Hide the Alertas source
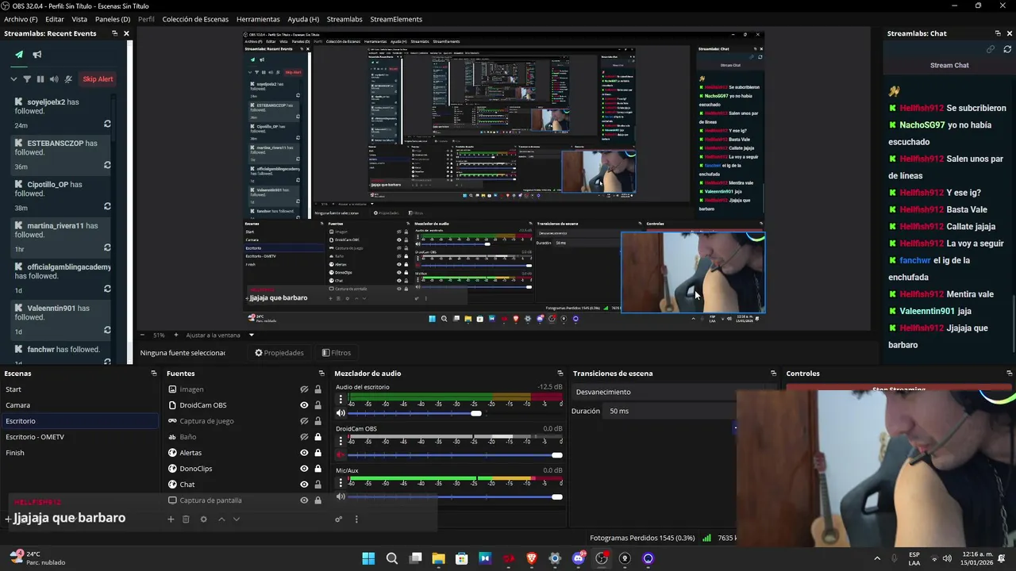This screenshot has width=1016, height=571. (x=304, y=453)
